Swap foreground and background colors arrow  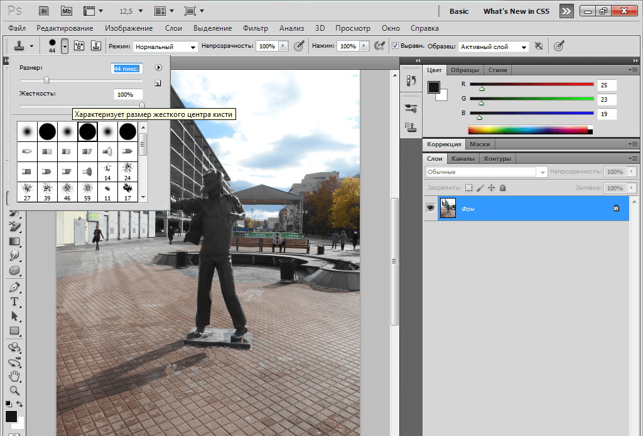[x=19, y=404]
